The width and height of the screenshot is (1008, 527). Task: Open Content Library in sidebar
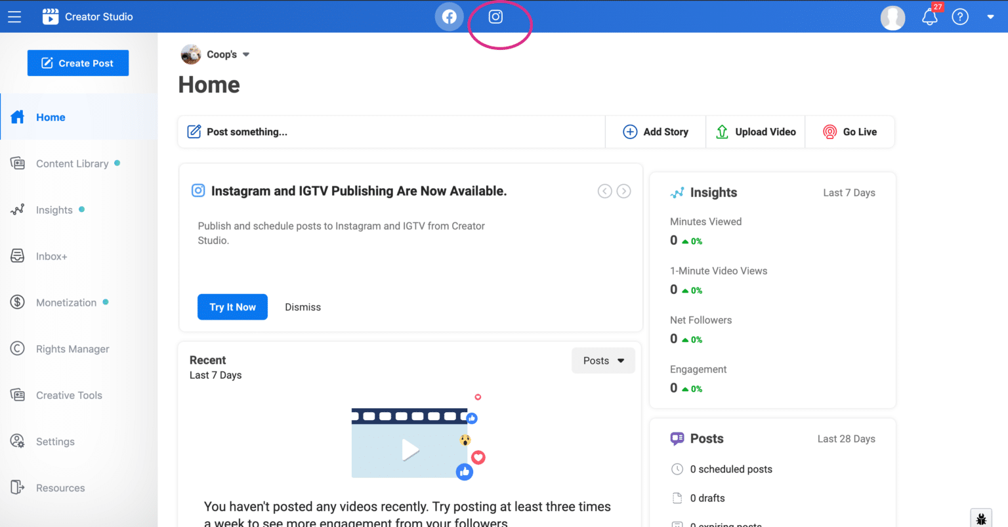point(72,164)
